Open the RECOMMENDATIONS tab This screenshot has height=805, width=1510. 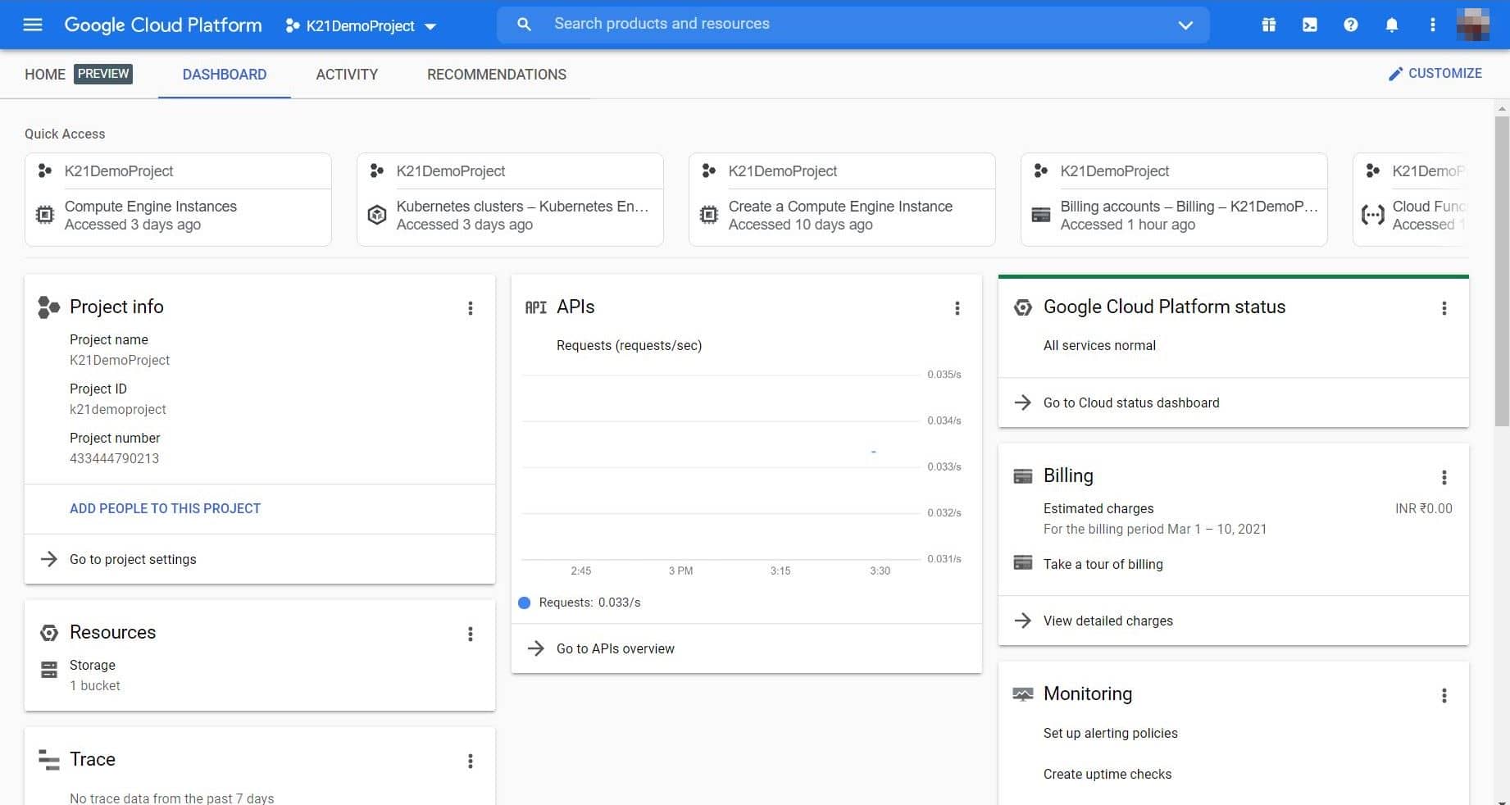pos(496,75)
